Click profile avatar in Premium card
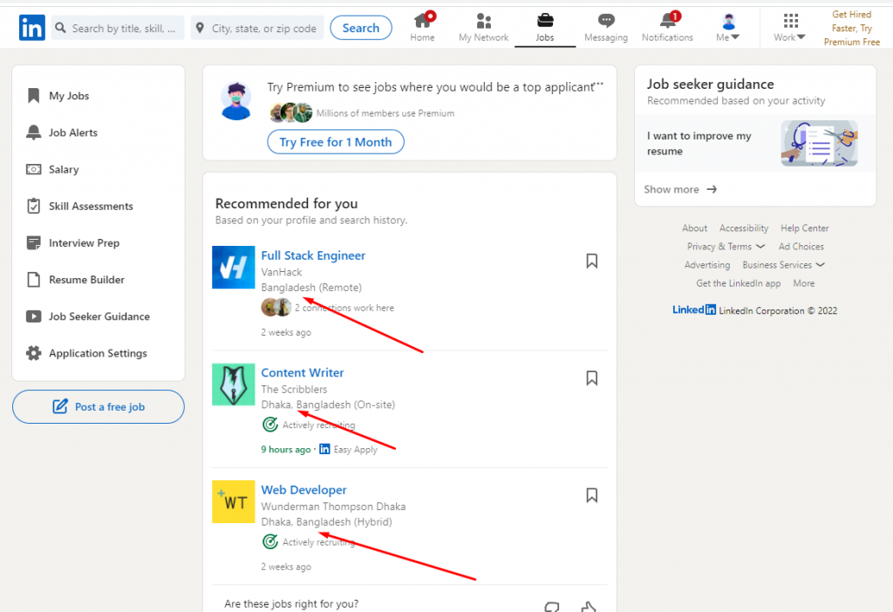The image size is (893, 612). [235, 101]
